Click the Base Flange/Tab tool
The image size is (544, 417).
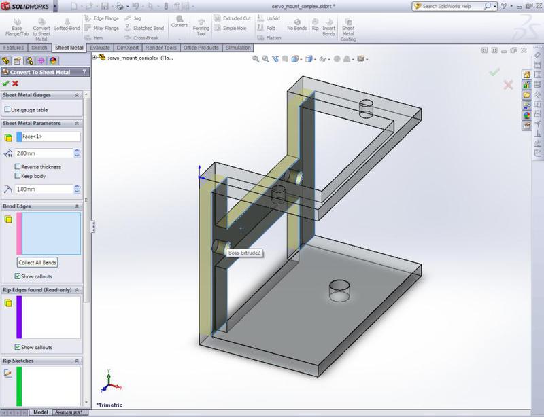(x=16, y=28)
